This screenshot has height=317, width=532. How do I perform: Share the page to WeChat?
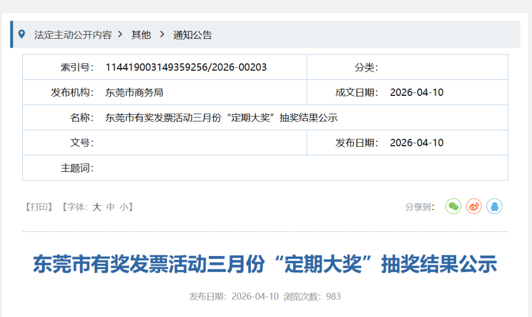point(453,206)
